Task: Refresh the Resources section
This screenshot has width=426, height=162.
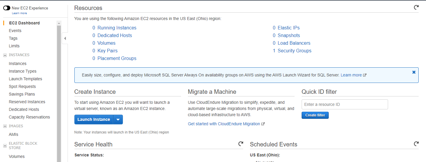Action: point(416,7)
